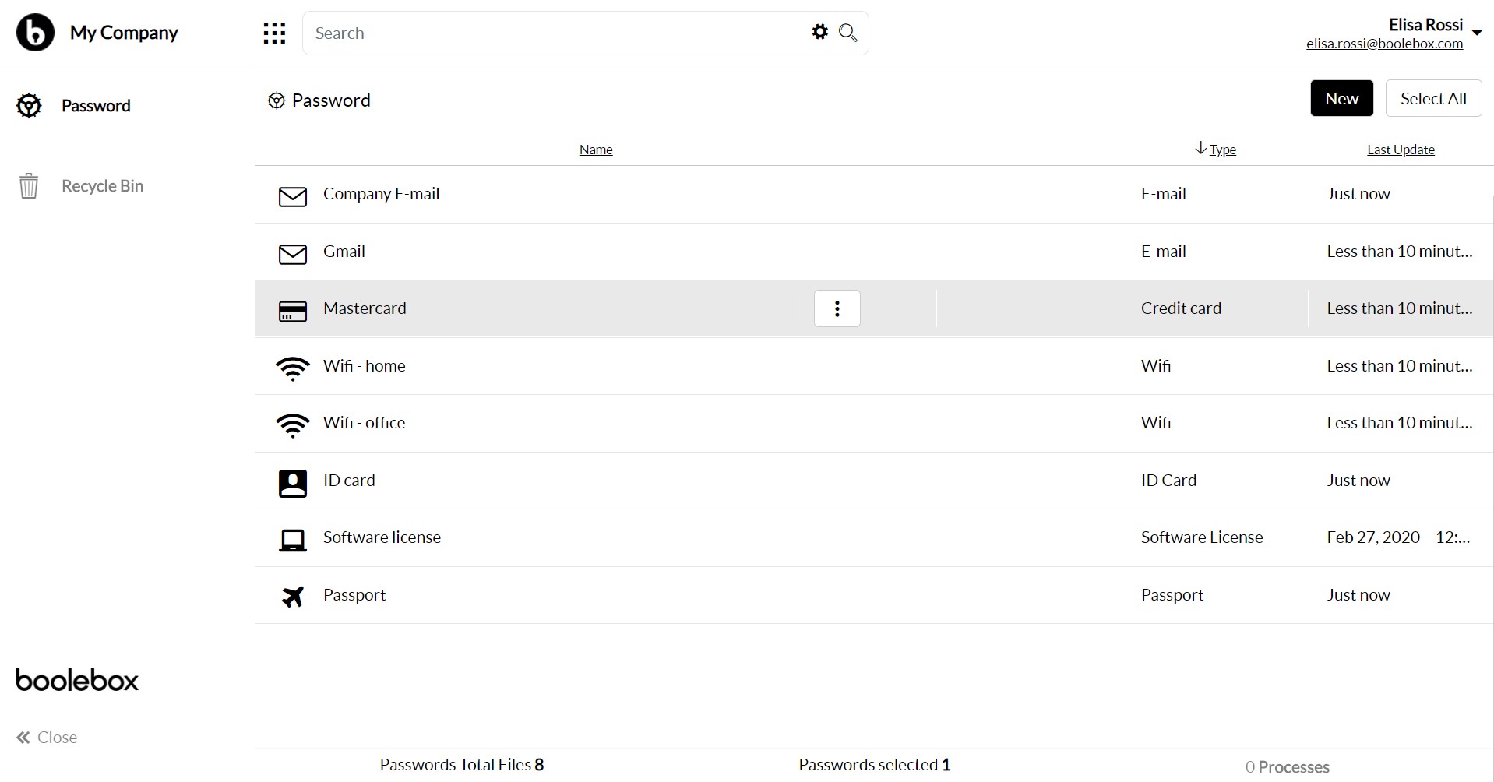Click the Passport airplane icon
1494x782 pixels.
click(x=293, y=596)
